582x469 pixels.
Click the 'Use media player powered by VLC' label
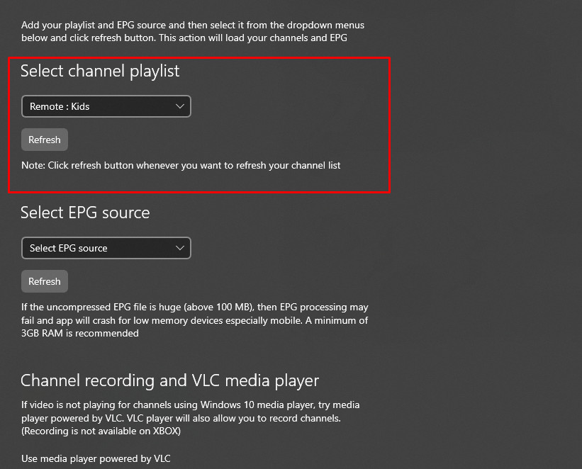[96, 459]
